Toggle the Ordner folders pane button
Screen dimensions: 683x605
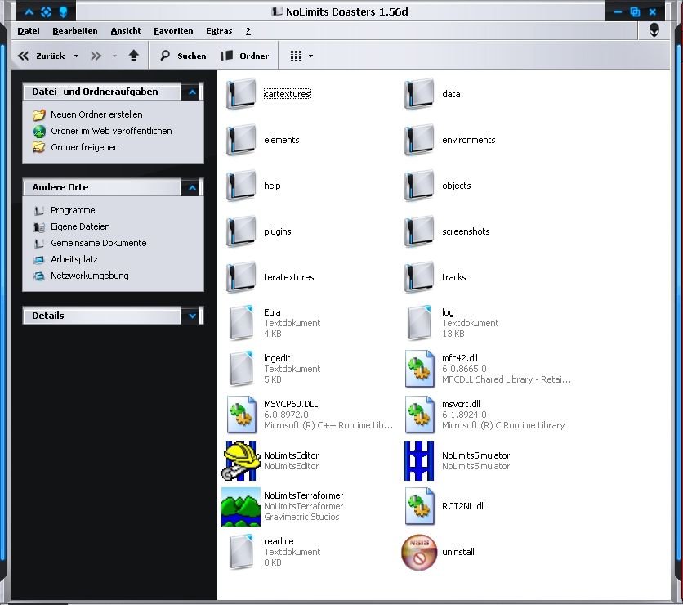[x=245, y=56]
